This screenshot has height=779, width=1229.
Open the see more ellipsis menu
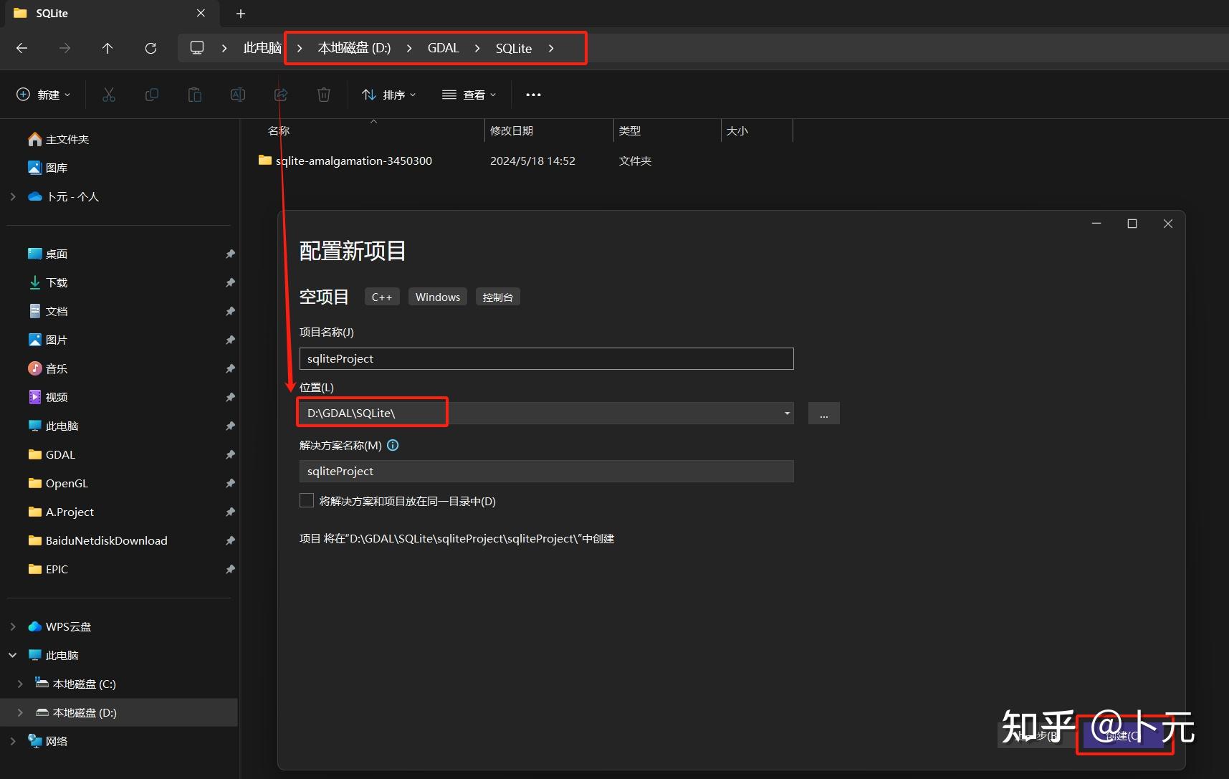(533, 95)
